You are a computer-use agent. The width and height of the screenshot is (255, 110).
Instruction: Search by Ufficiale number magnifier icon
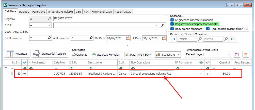tap(200, 39)
